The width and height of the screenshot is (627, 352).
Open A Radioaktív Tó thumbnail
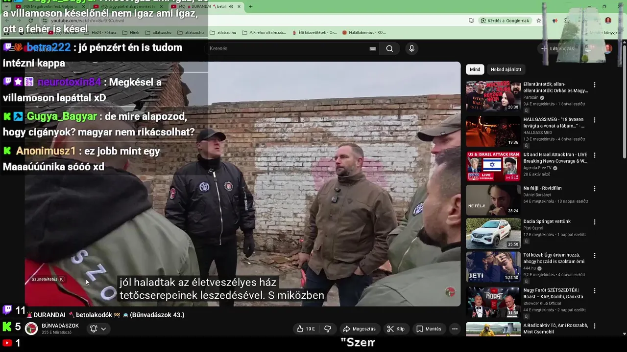(x=493, y=330)
